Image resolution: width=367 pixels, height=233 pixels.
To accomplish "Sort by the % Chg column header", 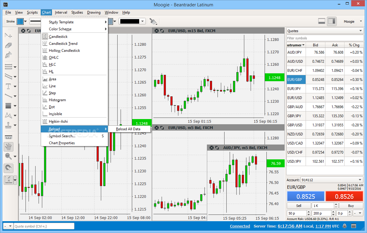I will (x=354, y=45).
